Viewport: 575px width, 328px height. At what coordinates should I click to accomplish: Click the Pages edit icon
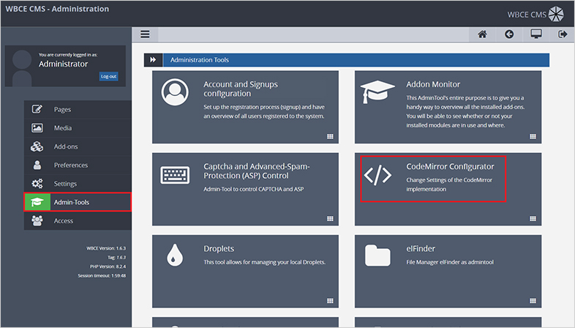coord(37,109)
